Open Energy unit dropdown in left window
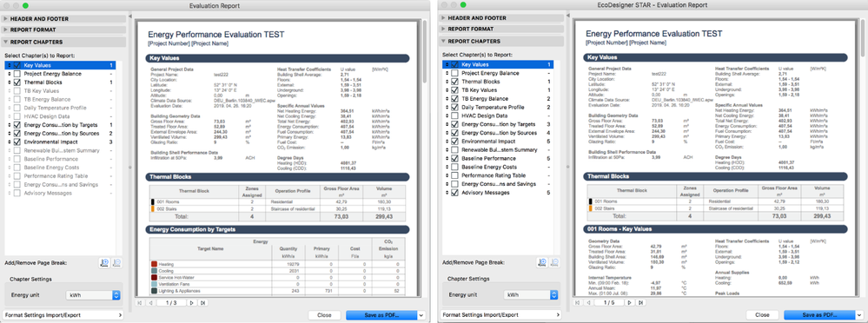This screenshot has width=868, height=323. click(93, 295)
